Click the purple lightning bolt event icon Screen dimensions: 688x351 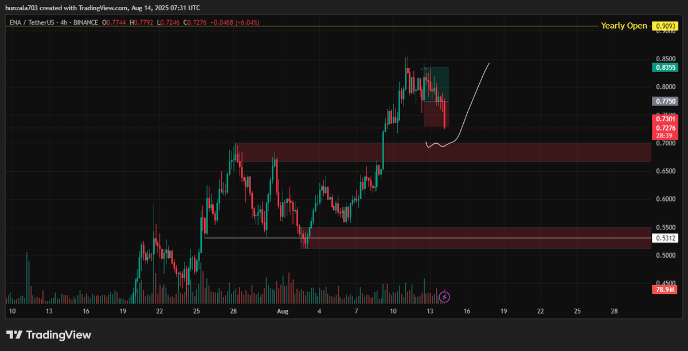click(x=444, y=297)
